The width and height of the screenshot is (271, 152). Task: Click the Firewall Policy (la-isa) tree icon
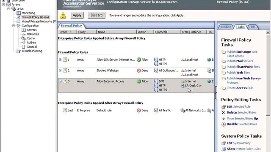point(19,17)
